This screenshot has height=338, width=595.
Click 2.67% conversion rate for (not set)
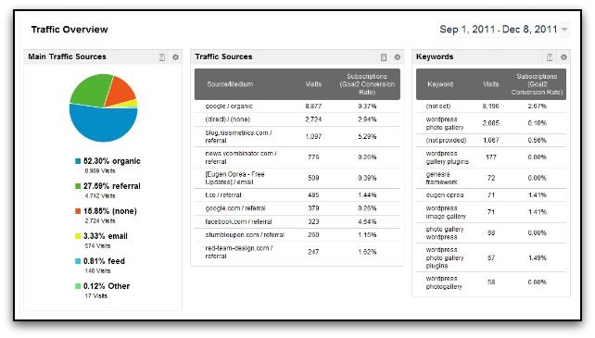(x=537, y=106)
